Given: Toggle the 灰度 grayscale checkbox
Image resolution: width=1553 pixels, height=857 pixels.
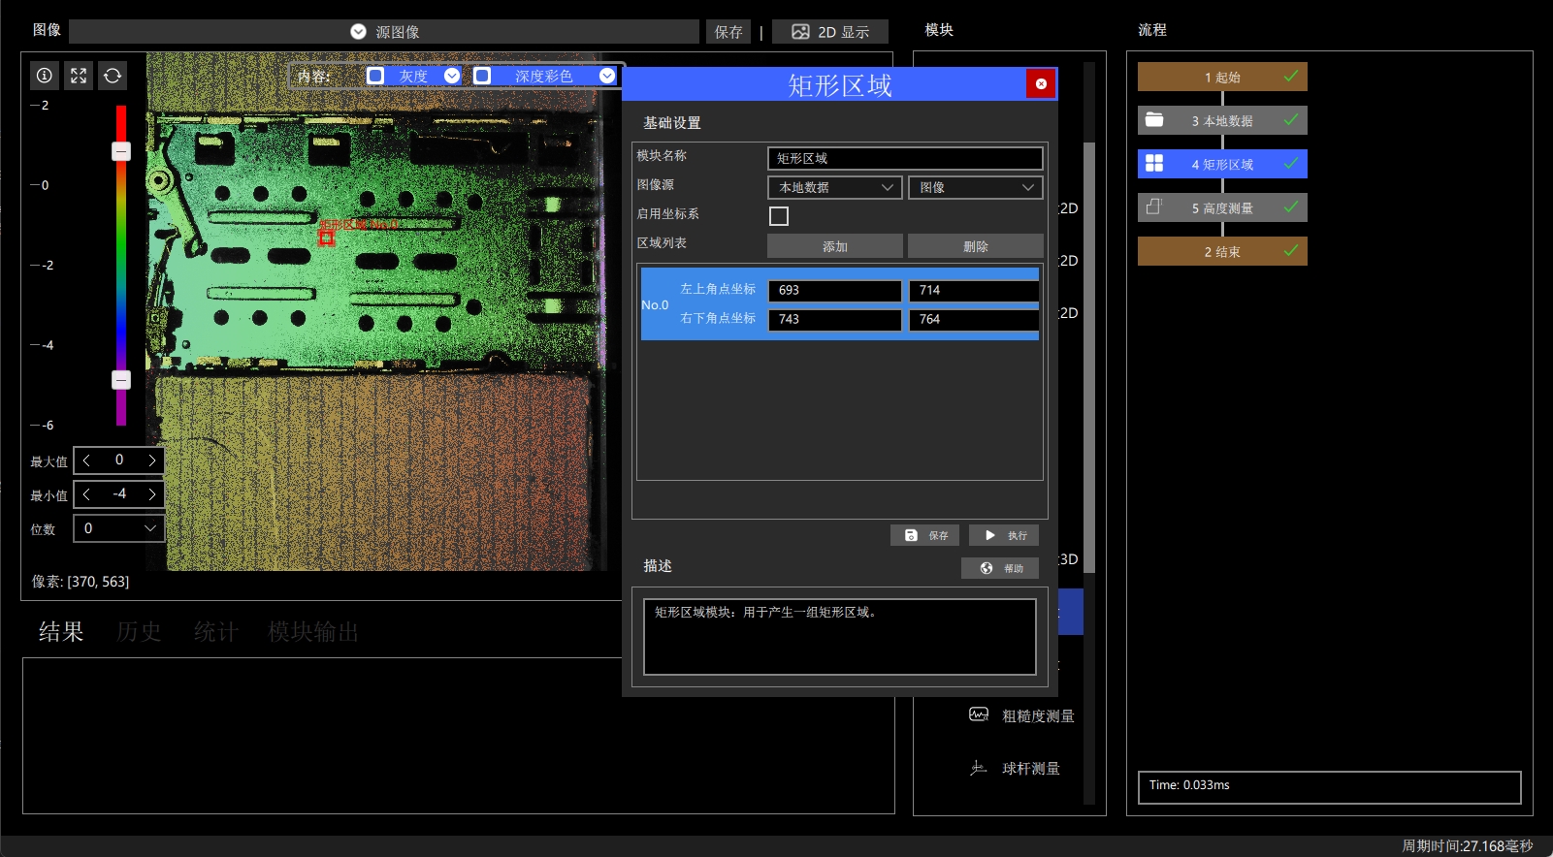Looking at the screenshot, I should [375, 76].
